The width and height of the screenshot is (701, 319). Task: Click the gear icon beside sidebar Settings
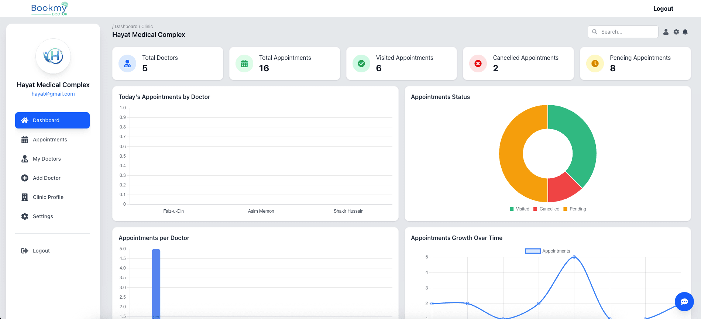pos(25,216)
